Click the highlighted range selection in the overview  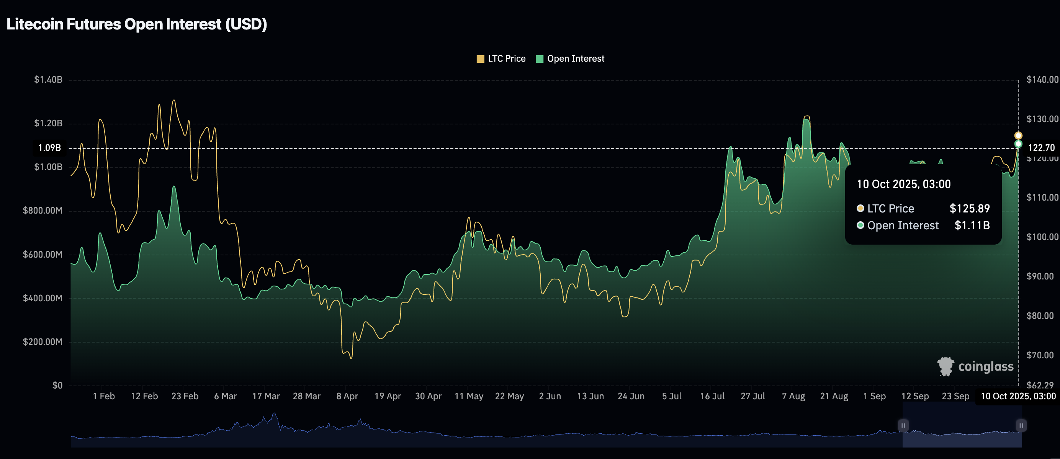click(962, 428)
